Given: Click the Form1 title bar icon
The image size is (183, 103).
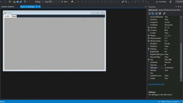Looking at the screenshot, I should coord(5,13).
